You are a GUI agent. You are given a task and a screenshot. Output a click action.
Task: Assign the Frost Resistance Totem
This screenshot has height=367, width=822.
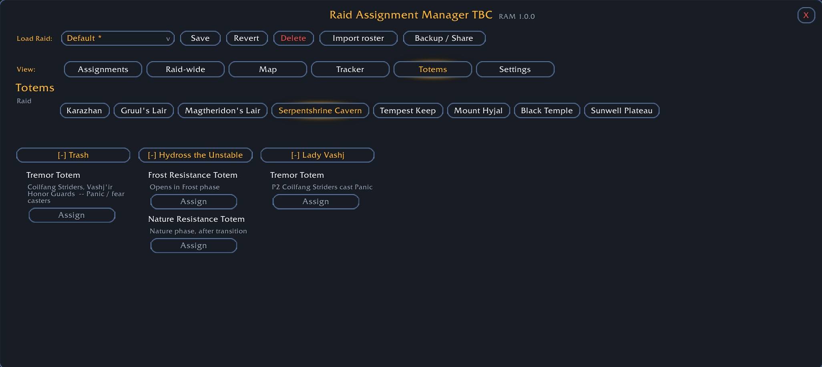194,202
